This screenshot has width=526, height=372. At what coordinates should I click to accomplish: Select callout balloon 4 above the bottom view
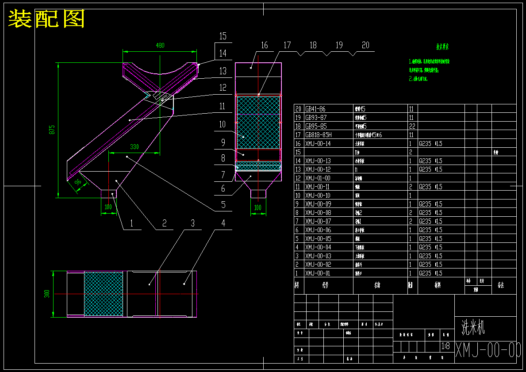pos(223,223)
